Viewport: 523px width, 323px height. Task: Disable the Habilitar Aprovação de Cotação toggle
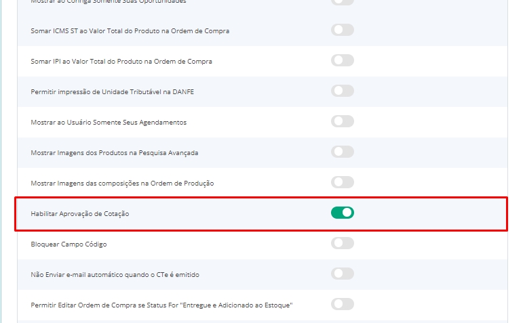tap(343, 213)
